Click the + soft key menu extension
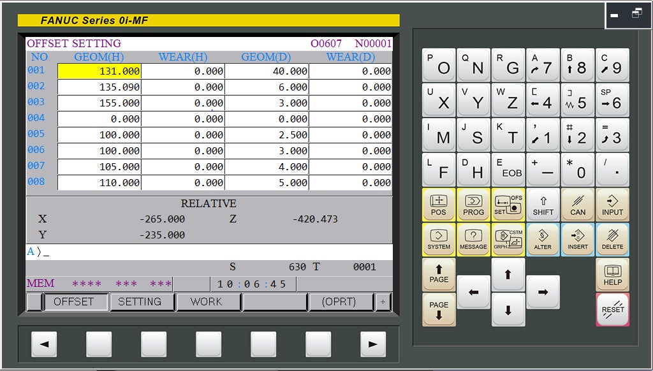653x371 pixels. (x=383, y=302)
